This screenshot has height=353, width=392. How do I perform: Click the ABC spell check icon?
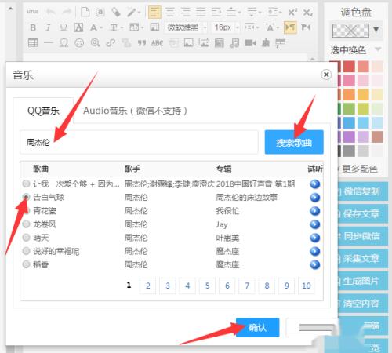[x=157, y=43]
